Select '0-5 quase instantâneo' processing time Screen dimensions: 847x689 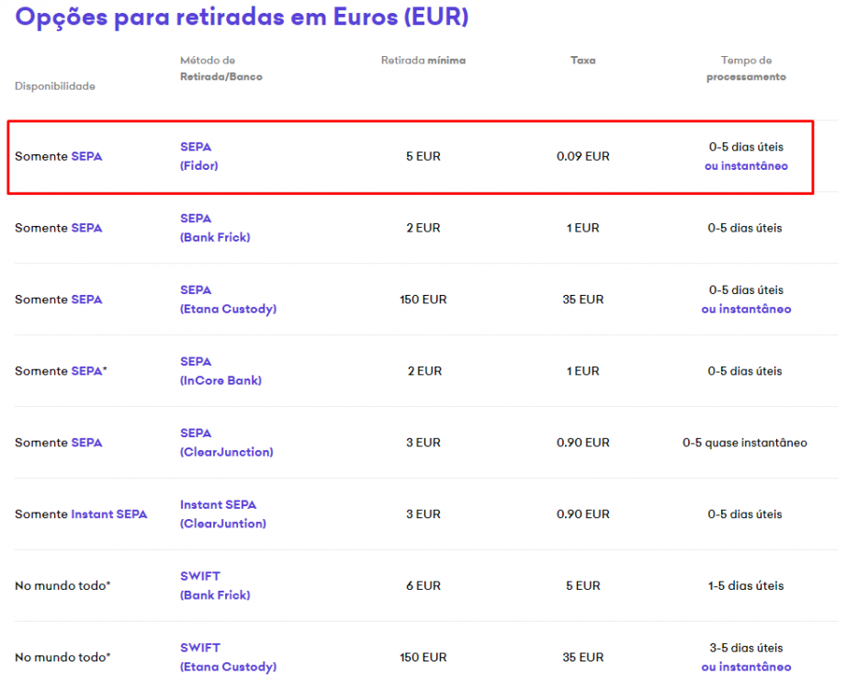pos(745,443)
